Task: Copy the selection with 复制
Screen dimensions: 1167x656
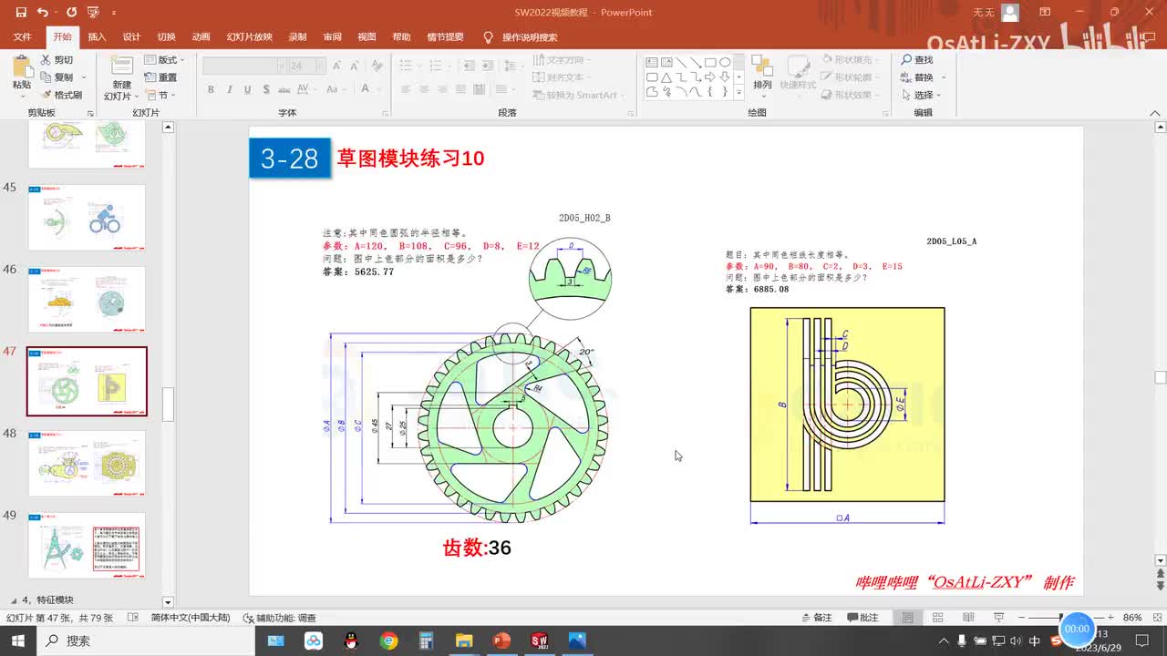Action: point(57,77)
